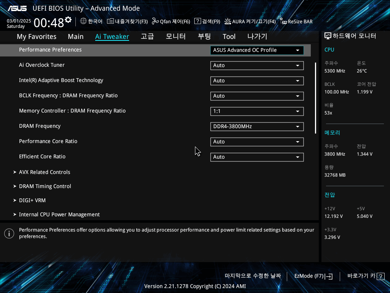Open Memory Controller DRAM Ratio dropdown
This screenshot has width=390, height=293.
tap(257, 111)
